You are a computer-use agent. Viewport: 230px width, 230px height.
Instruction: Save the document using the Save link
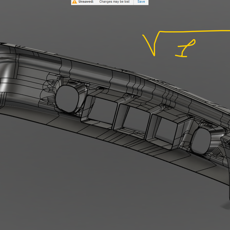click(x=141, y=2)
